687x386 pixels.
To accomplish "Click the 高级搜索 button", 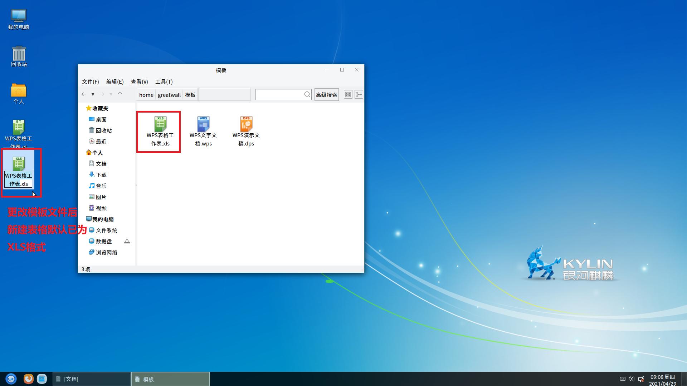I will 326,95.
